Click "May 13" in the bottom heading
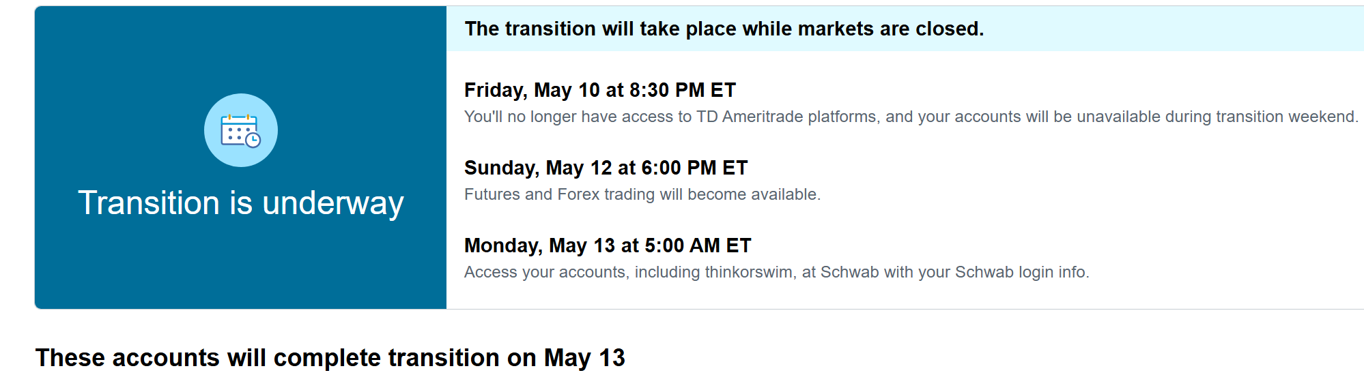The width and height of the screenshot is (1364, 375). point(584,358)
